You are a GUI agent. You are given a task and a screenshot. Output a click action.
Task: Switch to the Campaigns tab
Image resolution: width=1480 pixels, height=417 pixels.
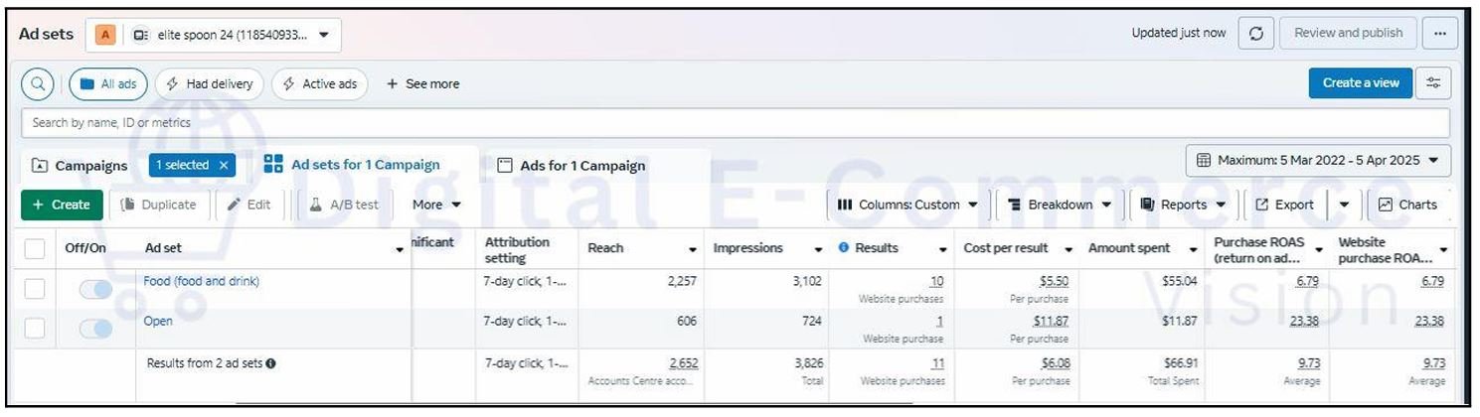pos(80,166)
